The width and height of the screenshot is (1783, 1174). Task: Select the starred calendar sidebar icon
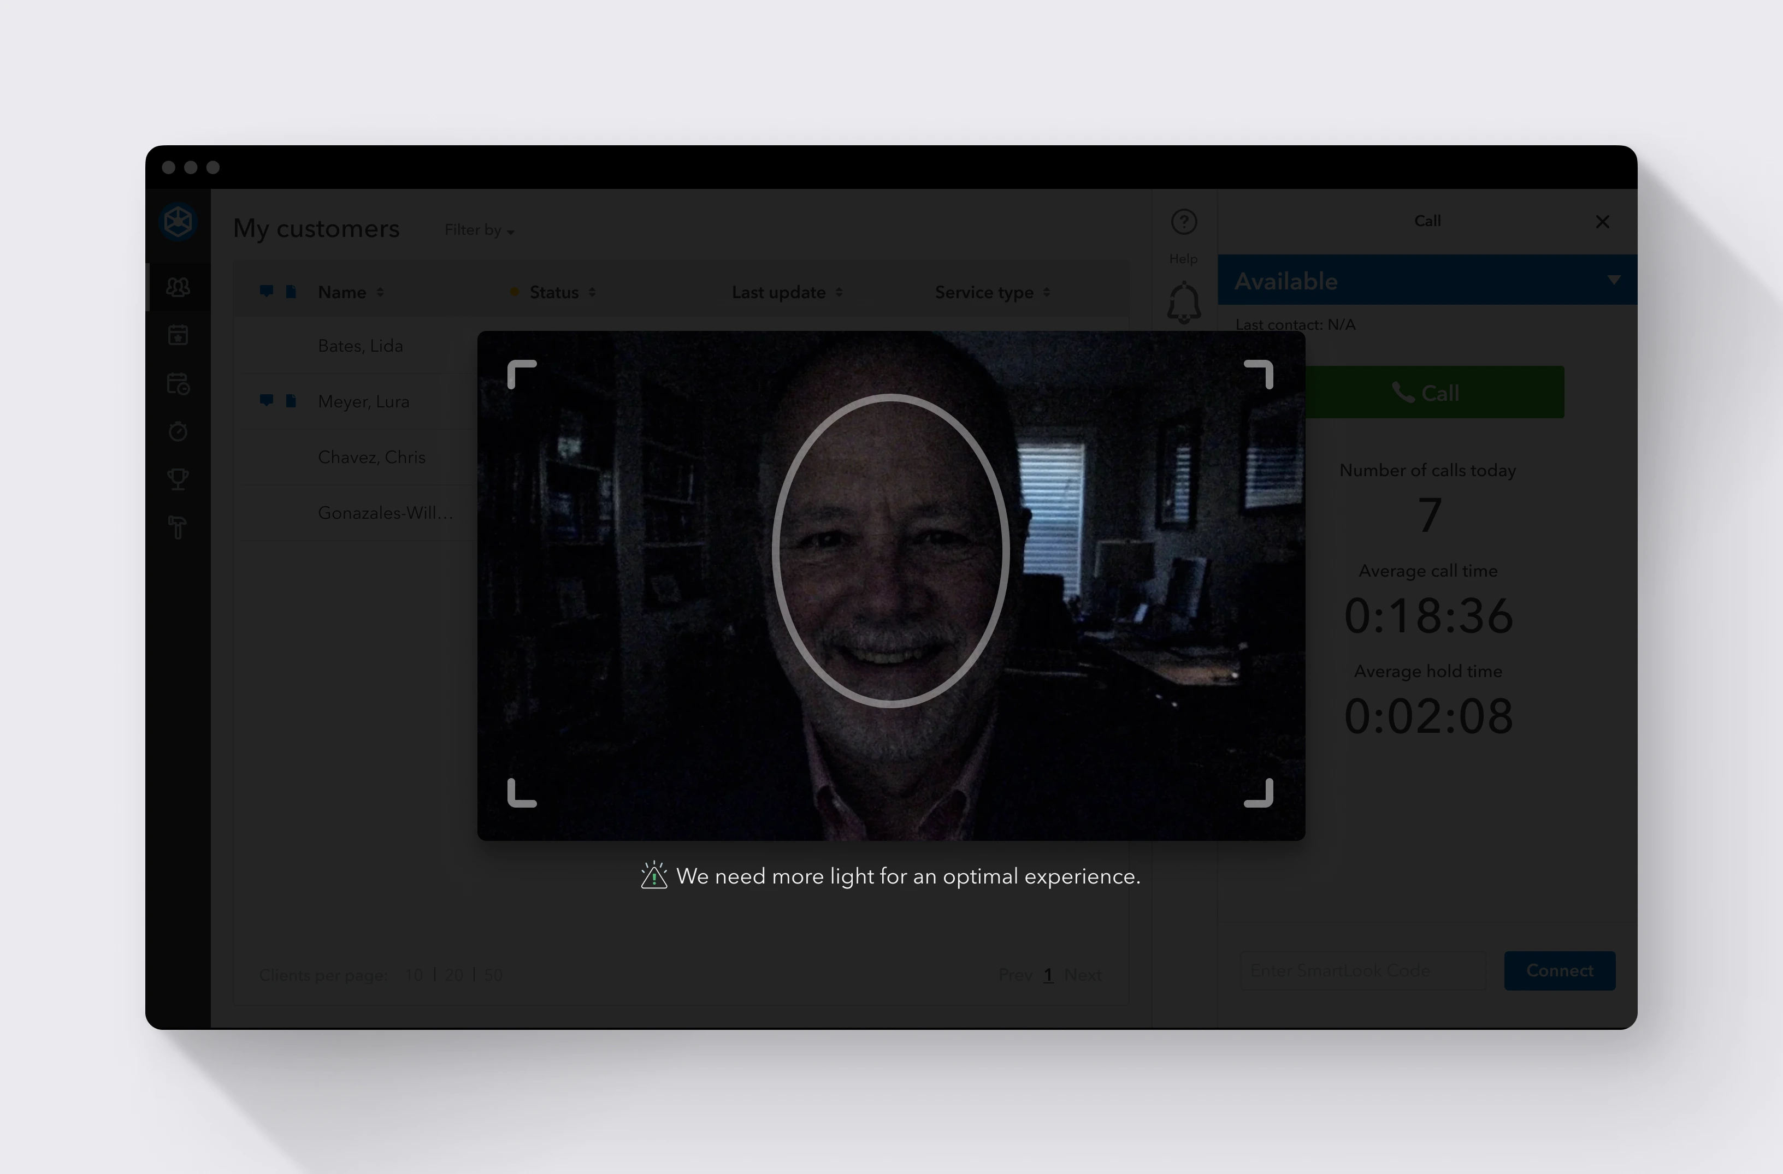click(178, 335)
